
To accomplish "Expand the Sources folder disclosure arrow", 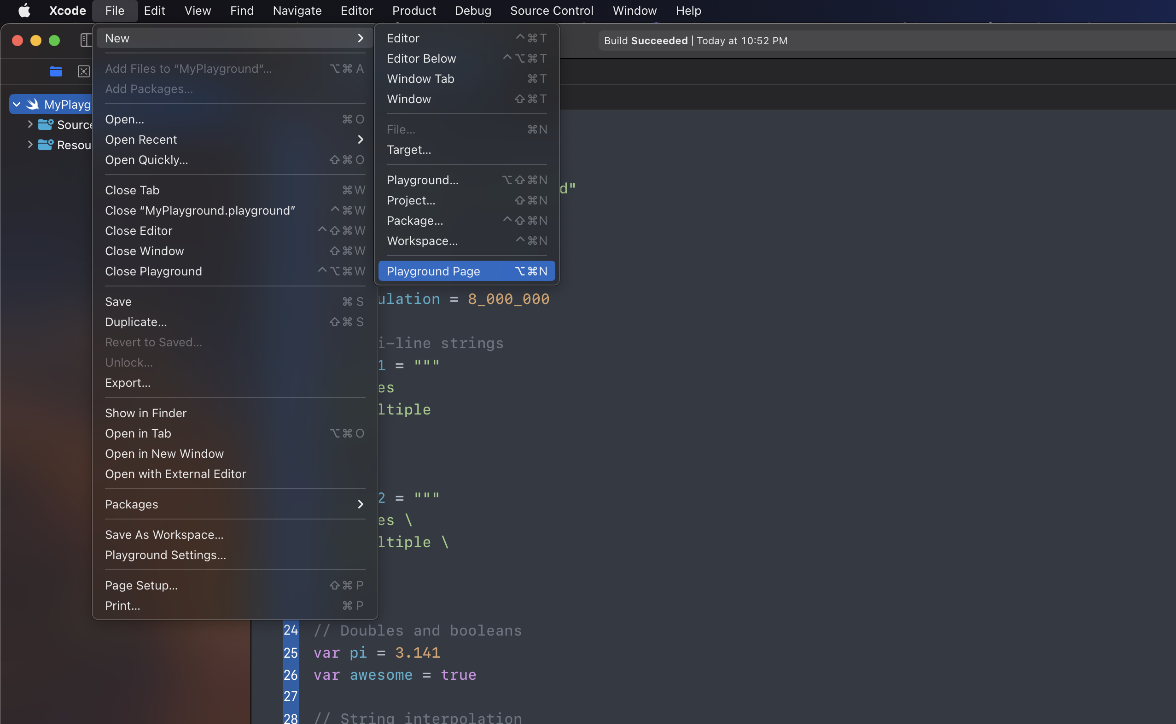I will pyautogui.click(x=30, y=124).
